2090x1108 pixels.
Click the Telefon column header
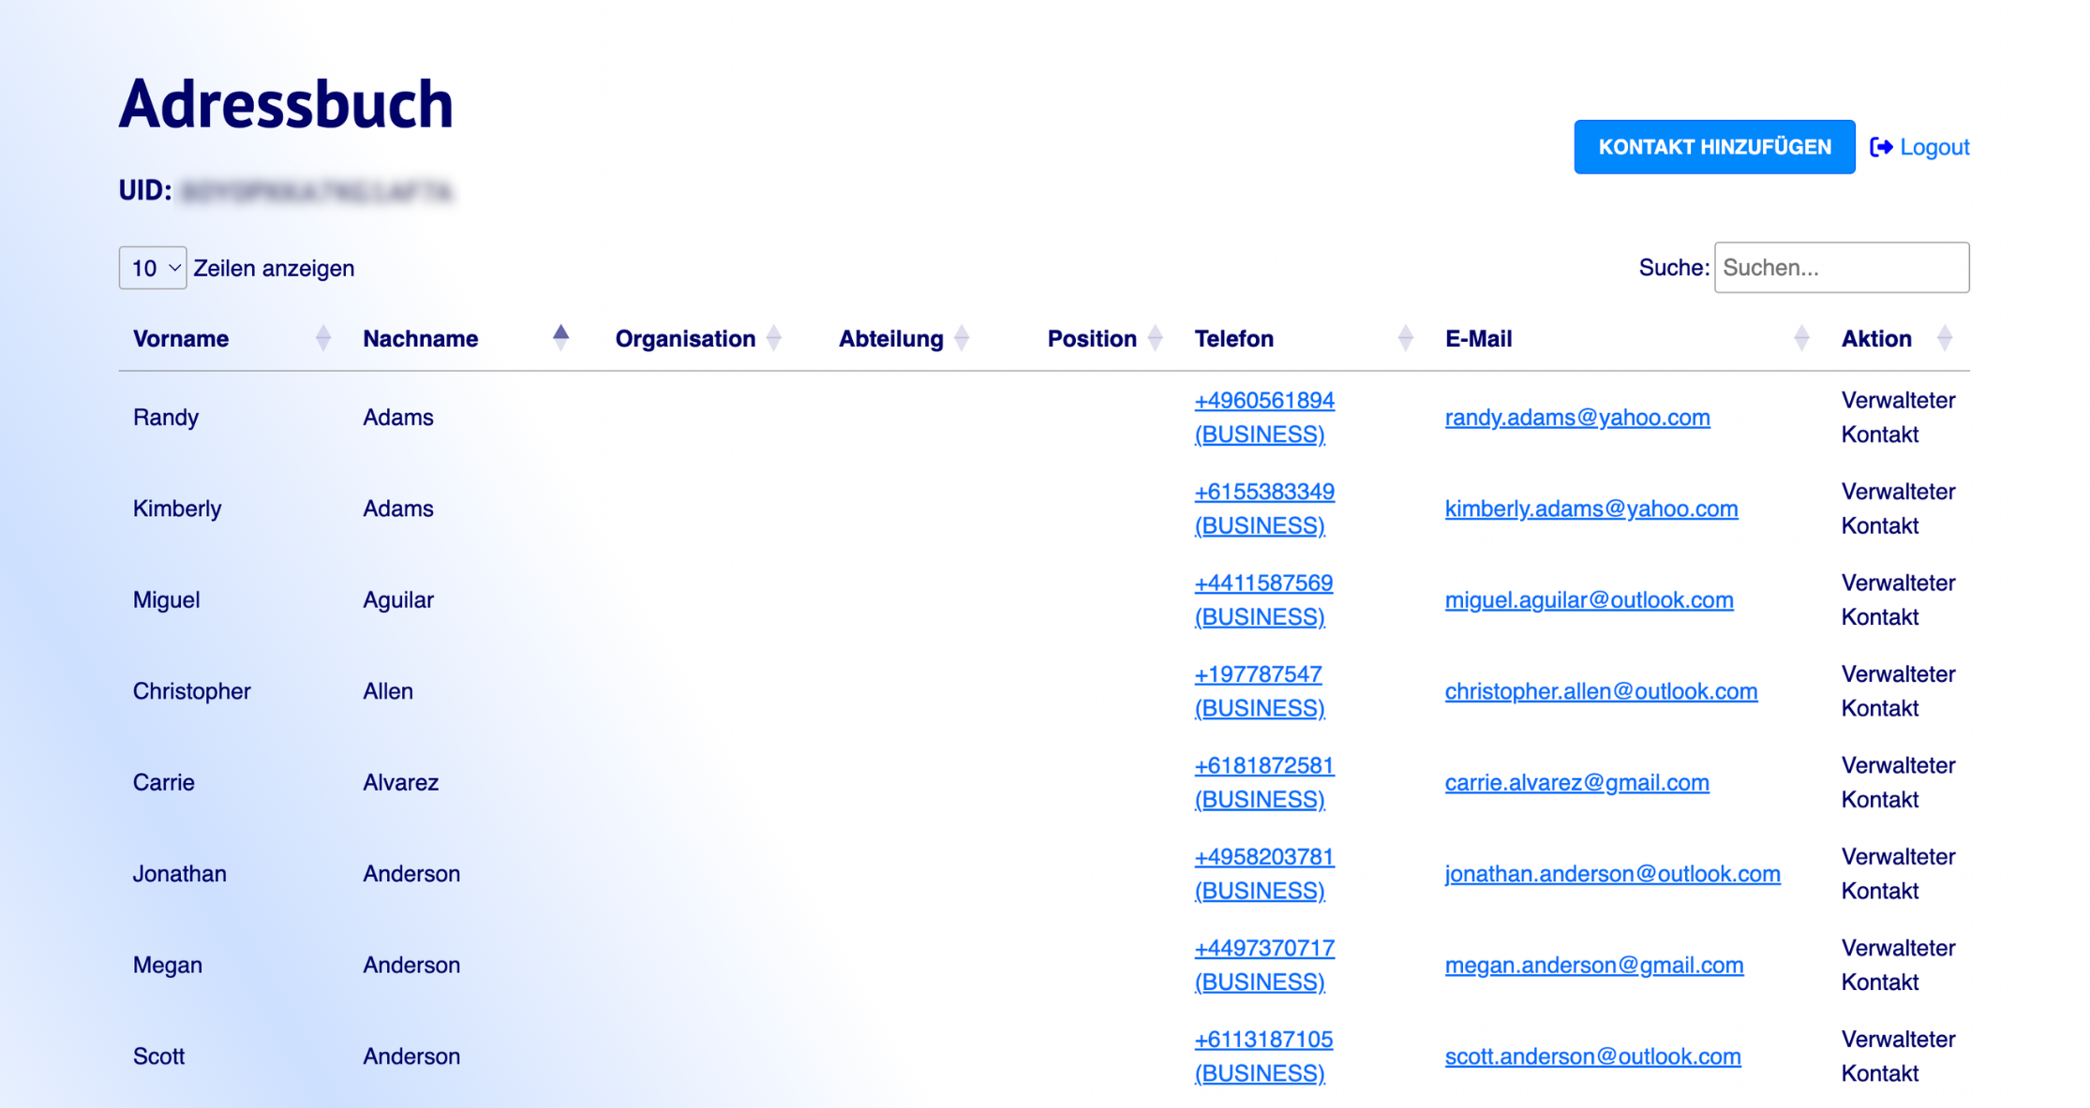tap(1233, 339)
